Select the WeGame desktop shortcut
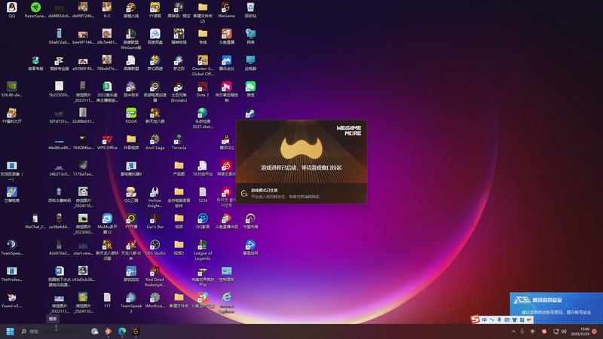The width and height of the screenshot is (603, 339). click(226, 10)
